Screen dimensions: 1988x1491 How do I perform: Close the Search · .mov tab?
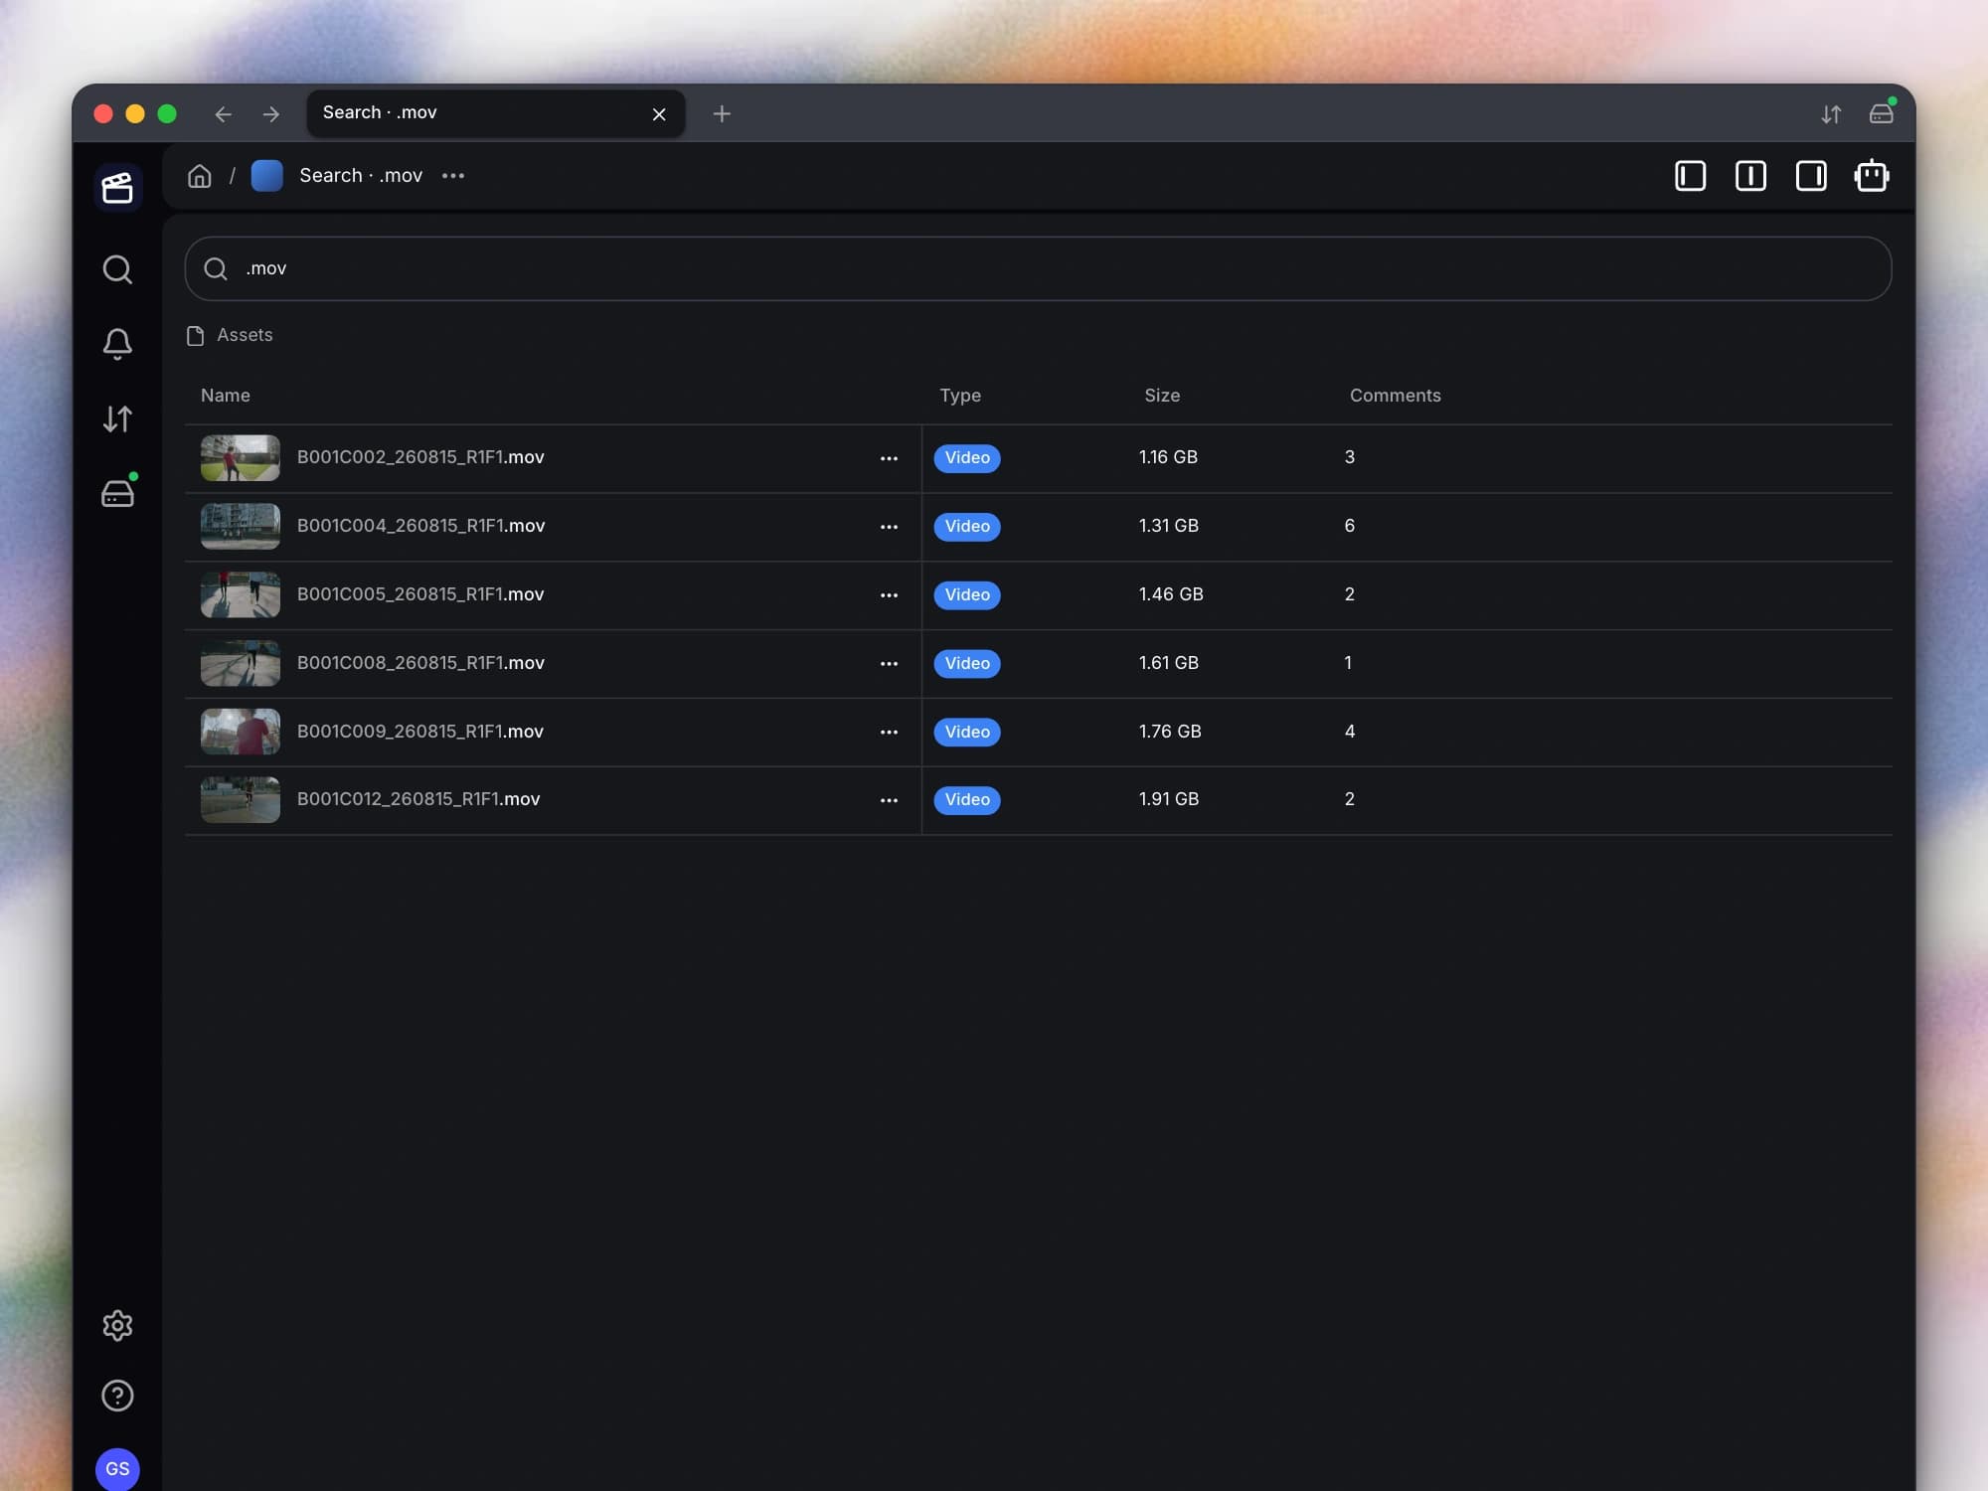pos(659,114)
